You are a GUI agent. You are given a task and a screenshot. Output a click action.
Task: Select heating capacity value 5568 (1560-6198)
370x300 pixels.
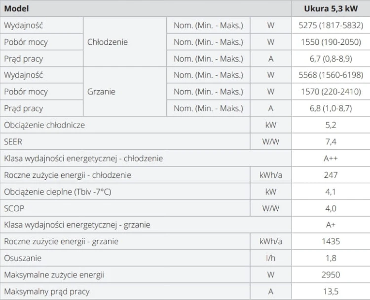tap(331, 75)
